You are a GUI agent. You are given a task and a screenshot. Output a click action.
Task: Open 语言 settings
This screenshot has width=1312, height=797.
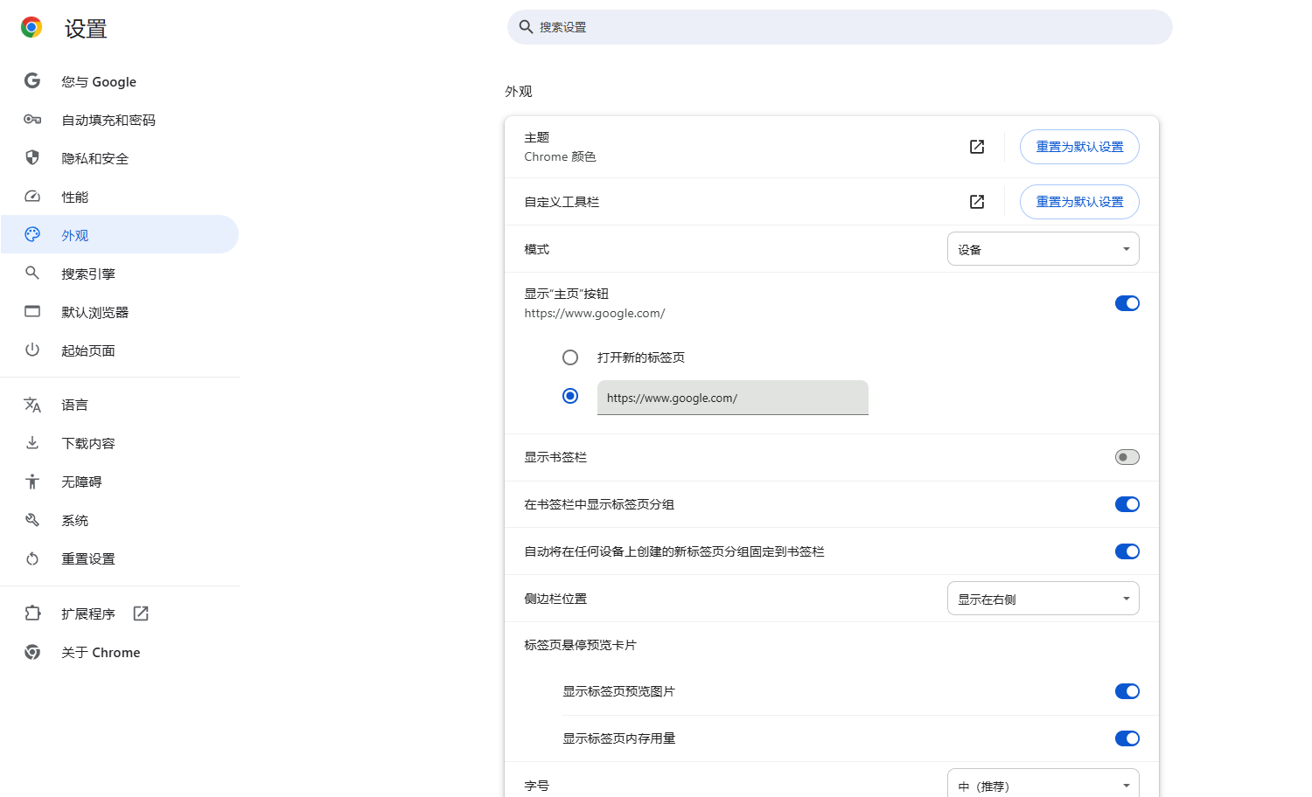[x=119, y=405]
